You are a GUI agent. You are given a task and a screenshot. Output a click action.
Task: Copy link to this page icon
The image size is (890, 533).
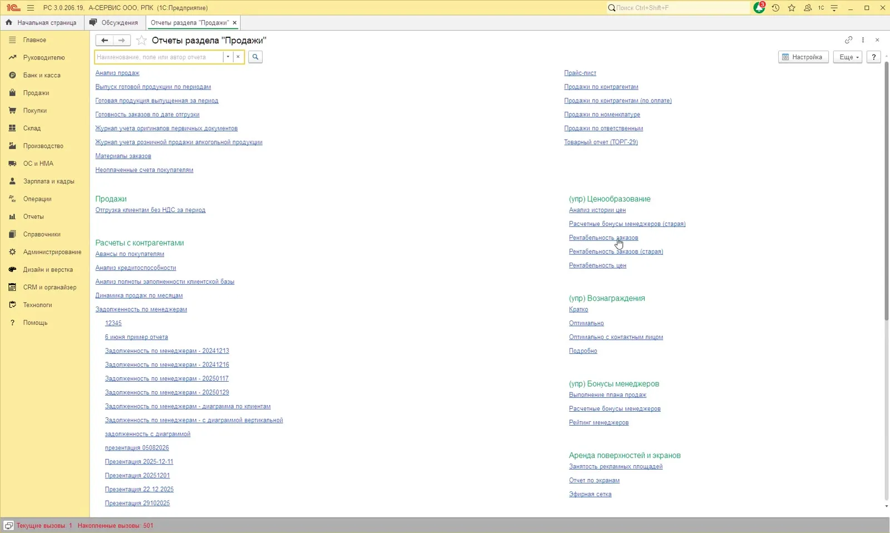[x=848, y=40]
